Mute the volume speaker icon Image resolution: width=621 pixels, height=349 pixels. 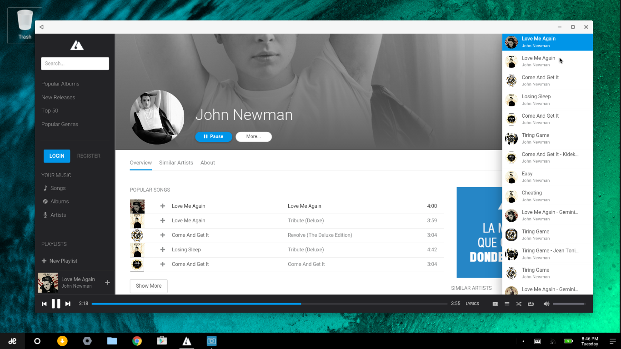click(546, 304)
